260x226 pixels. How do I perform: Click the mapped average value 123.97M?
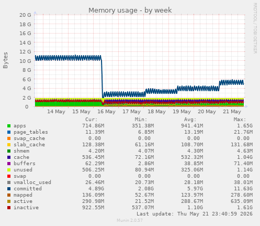click(192, 195)
